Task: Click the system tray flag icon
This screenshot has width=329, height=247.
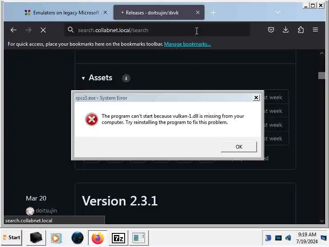Action: coord(268,238)
